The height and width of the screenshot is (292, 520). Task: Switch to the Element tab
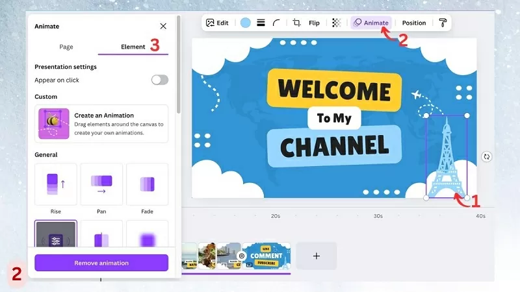coord(133,47)
